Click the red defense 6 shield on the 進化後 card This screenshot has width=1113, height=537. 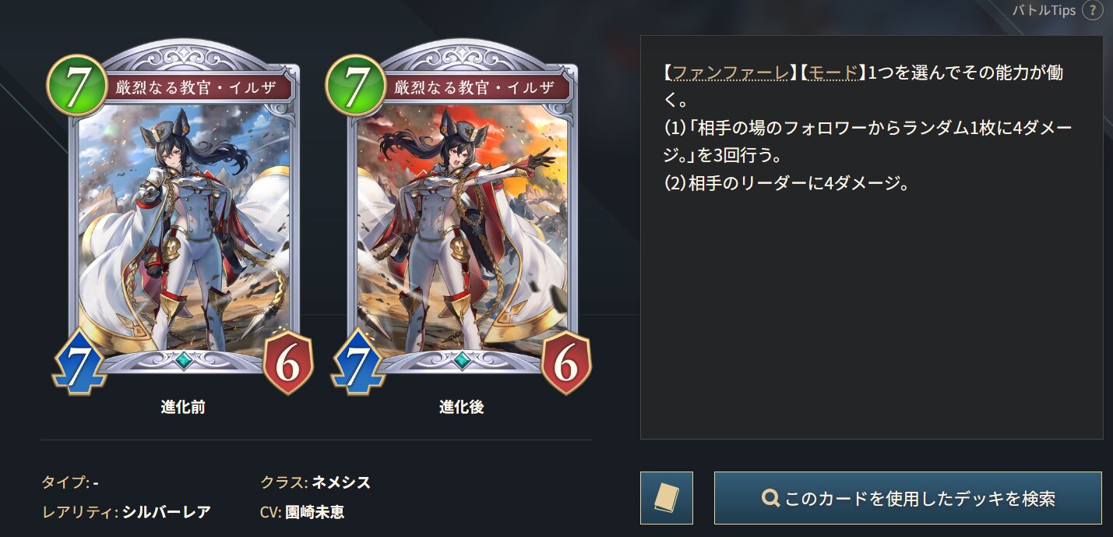coord(567,362)
